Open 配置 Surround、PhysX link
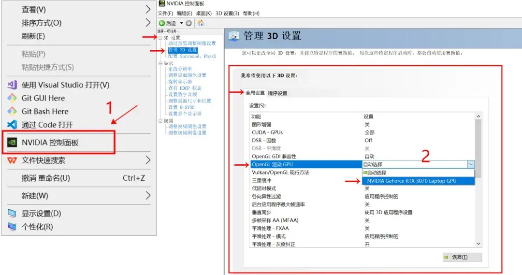The width and height of the screenshot is (522, 275). coord(192,56)
